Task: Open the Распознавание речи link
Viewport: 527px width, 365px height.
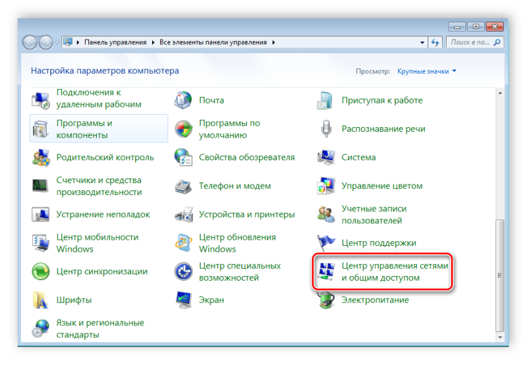Action: (383, 128)
